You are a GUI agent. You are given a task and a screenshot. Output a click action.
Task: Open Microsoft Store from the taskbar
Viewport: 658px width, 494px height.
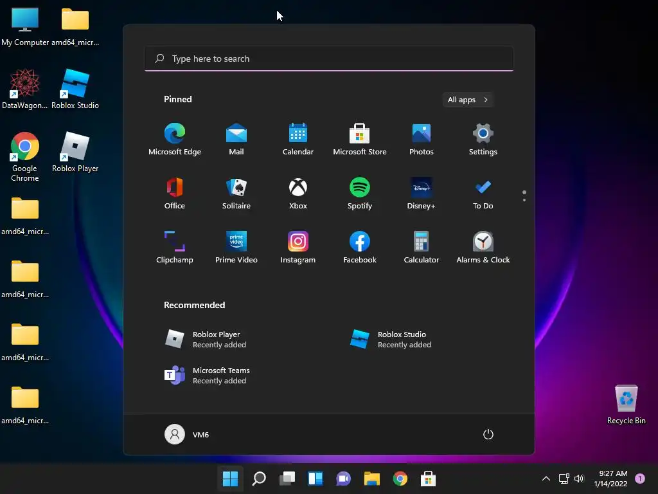428,479
